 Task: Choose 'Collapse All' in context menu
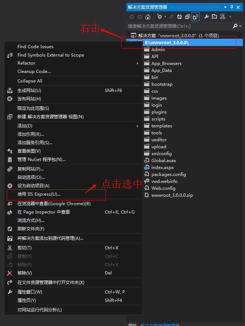30,81
